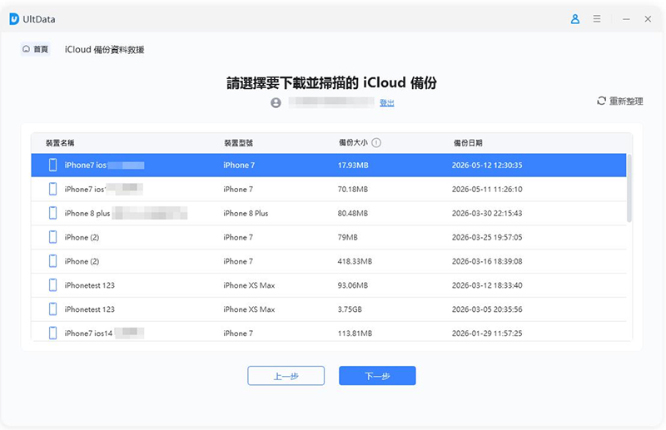Screen dimensions: 666x430
Task: Click the 備份日期 column header
Action: click(468, 143)
